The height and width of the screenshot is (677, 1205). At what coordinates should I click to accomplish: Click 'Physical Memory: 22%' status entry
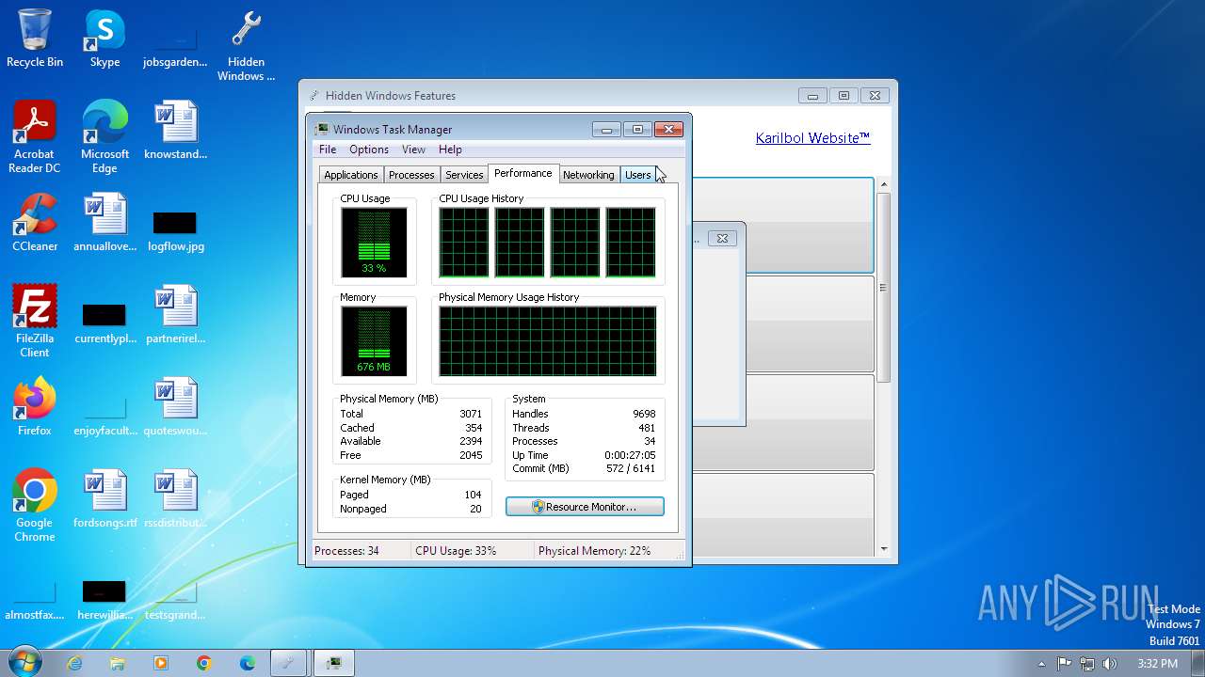(x=594, y=551)
